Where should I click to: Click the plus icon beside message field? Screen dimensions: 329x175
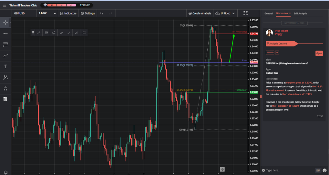pyautogui.click(x=263, y=170)
